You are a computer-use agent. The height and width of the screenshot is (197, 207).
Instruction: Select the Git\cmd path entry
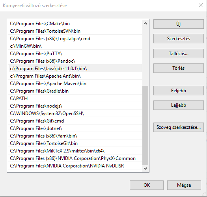point(75,121)
